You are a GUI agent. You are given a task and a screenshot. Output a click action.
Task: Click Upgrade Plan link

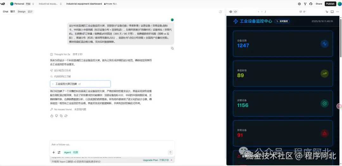[x=156, y=160]
